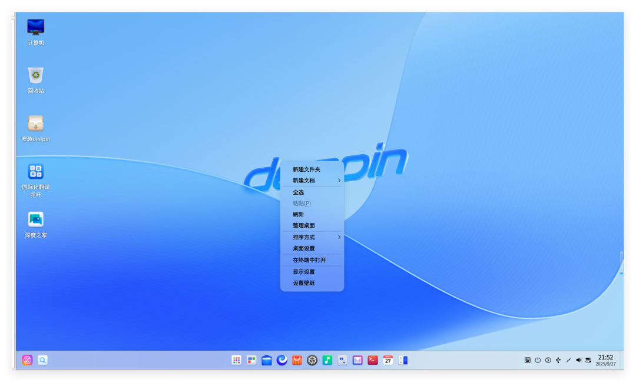Open the quick settings toggles tray icon
636x383 pixels.
[588, 360]
